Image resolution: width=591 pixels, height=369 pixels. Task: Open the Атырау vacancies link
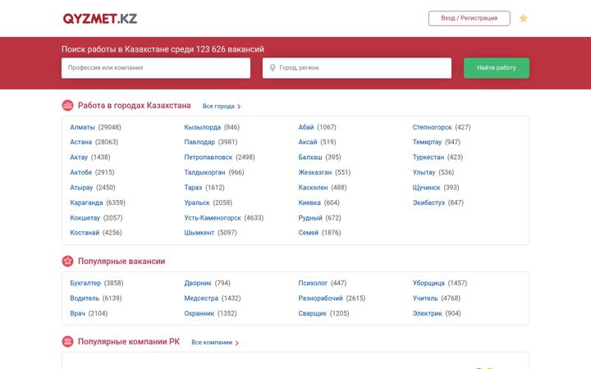(81, 188)
